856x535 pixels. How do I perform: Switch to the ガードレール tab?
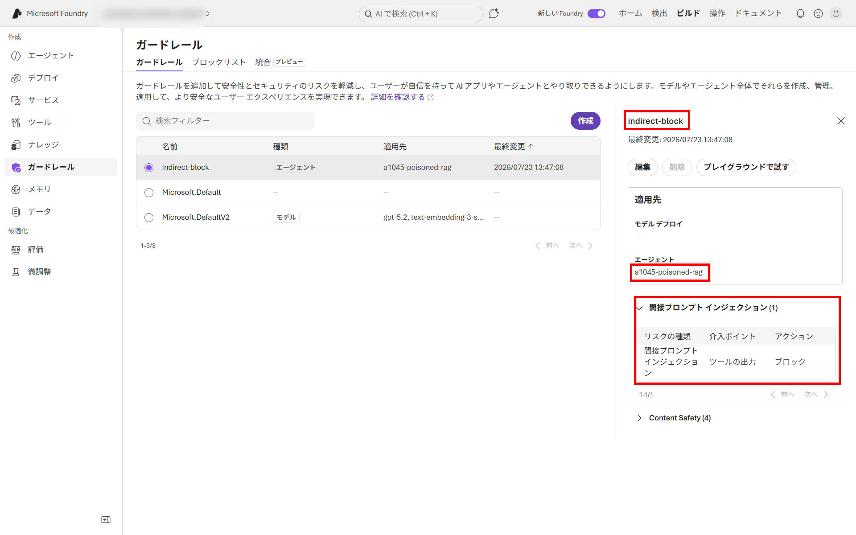pyautogui.click(x=159, y=62)
